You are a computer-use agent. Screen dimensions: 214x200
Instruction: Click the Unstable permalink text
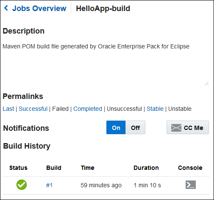tap(180, 109)
